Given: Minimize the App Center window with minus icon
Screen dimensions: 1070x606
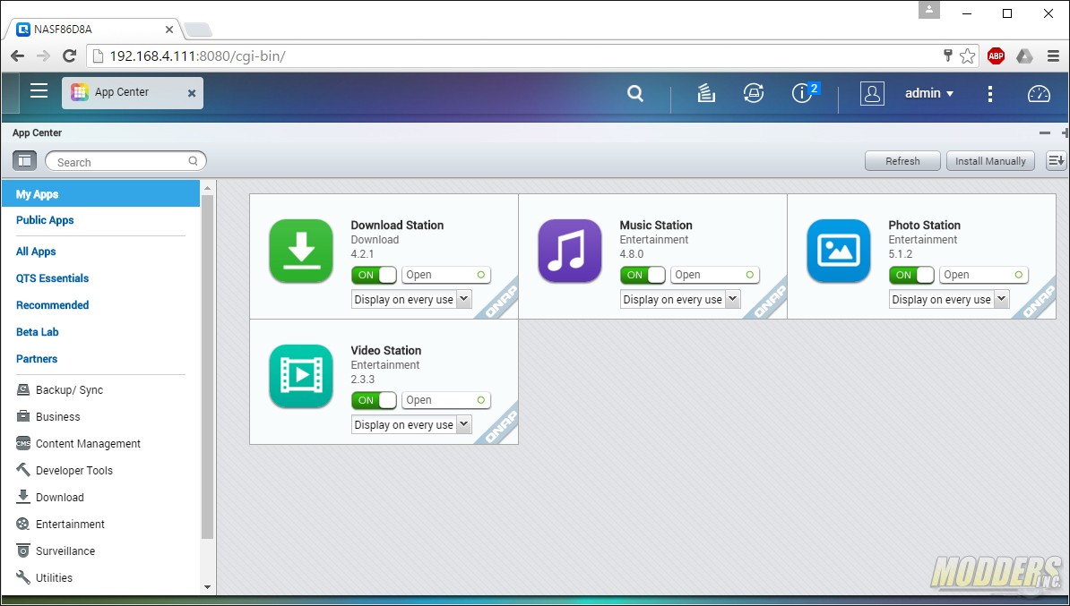Looking at the screenshot, I should pyautogui.click(x=1045, y=132).
